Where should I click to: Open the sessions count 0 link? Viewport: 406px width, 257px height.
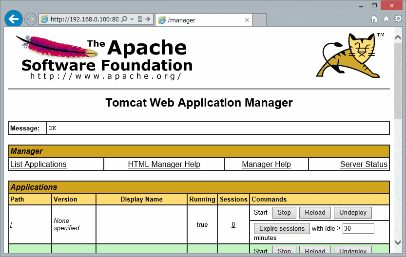pyautogui.click(x=233, y=225)
